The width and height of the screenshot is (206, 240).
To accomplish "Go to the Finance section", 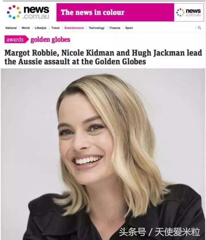I will 115,28.
